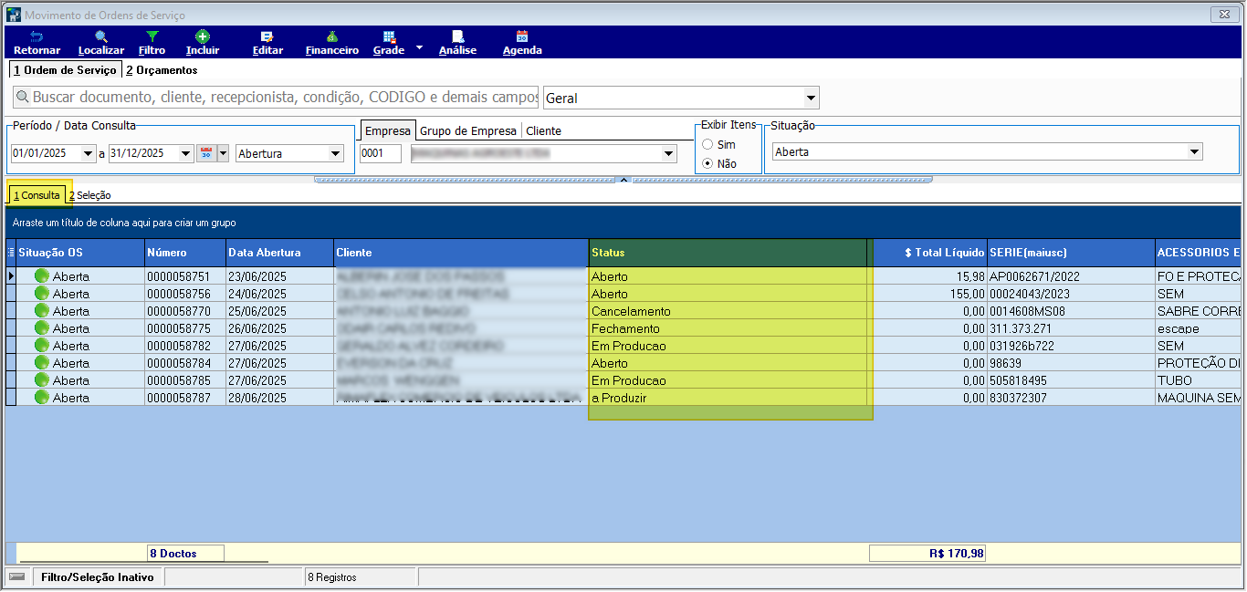Expand the Geral search scope dropdown
This screenshot has width=1247, height=592.
(811, 98)
